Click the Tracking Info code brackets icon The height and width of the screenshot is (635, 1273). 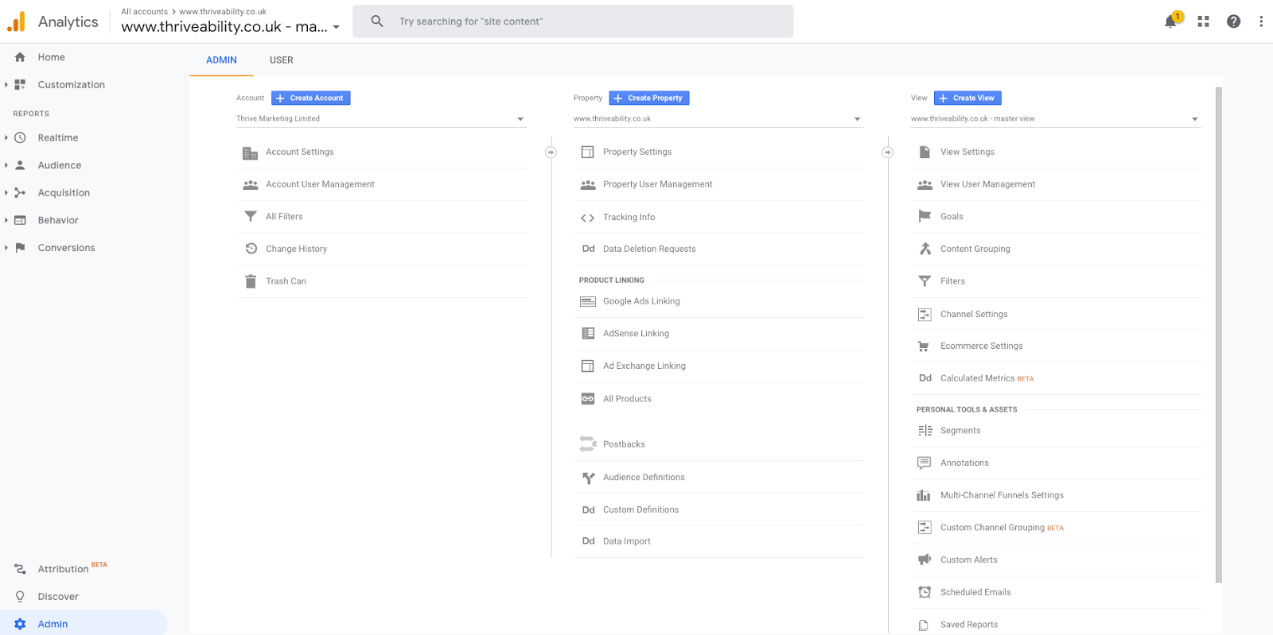tap(588, 217)
